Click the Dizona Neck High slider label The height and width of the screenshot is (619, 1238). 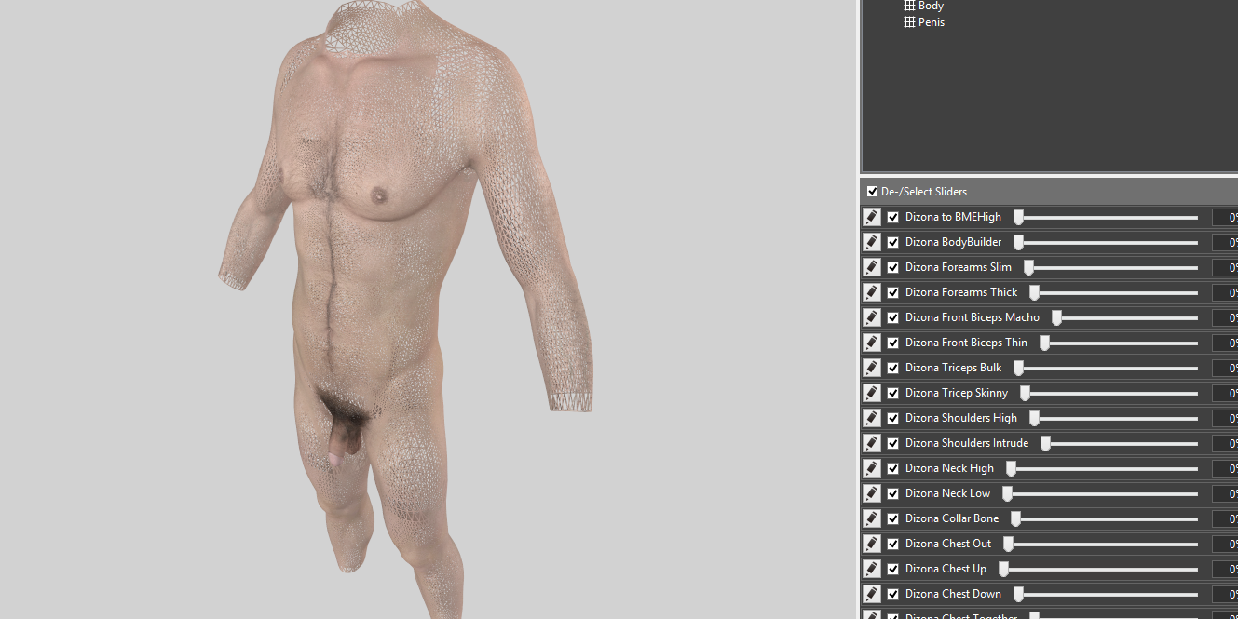click(949, 468)
